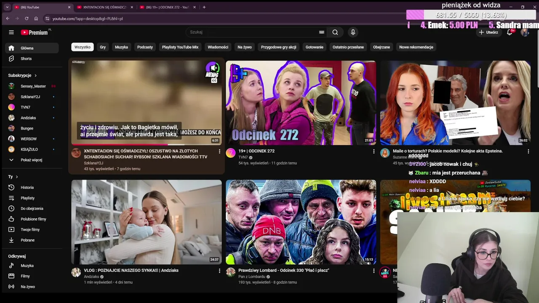Start voice search with microphone icon
539x303 pixels.
click(x=353, y=32)
